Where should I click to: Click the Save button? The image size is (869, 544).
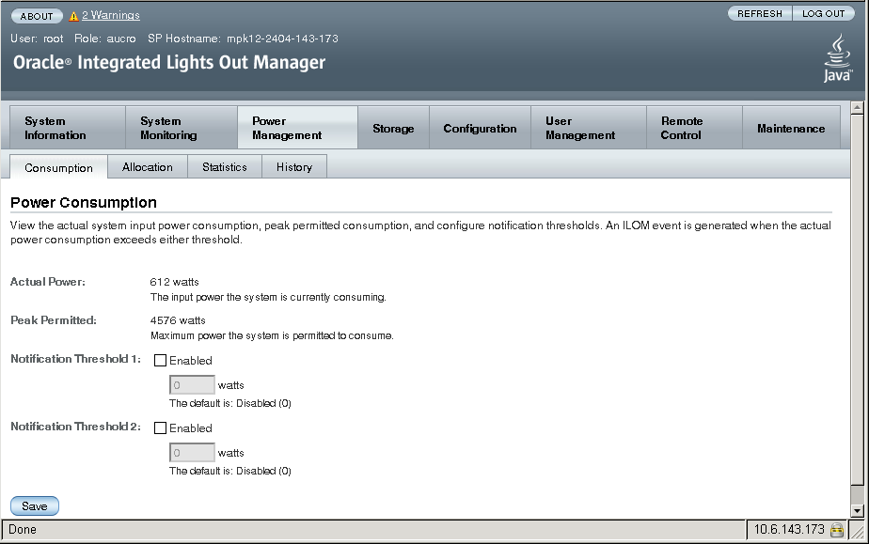click(35, 505)
